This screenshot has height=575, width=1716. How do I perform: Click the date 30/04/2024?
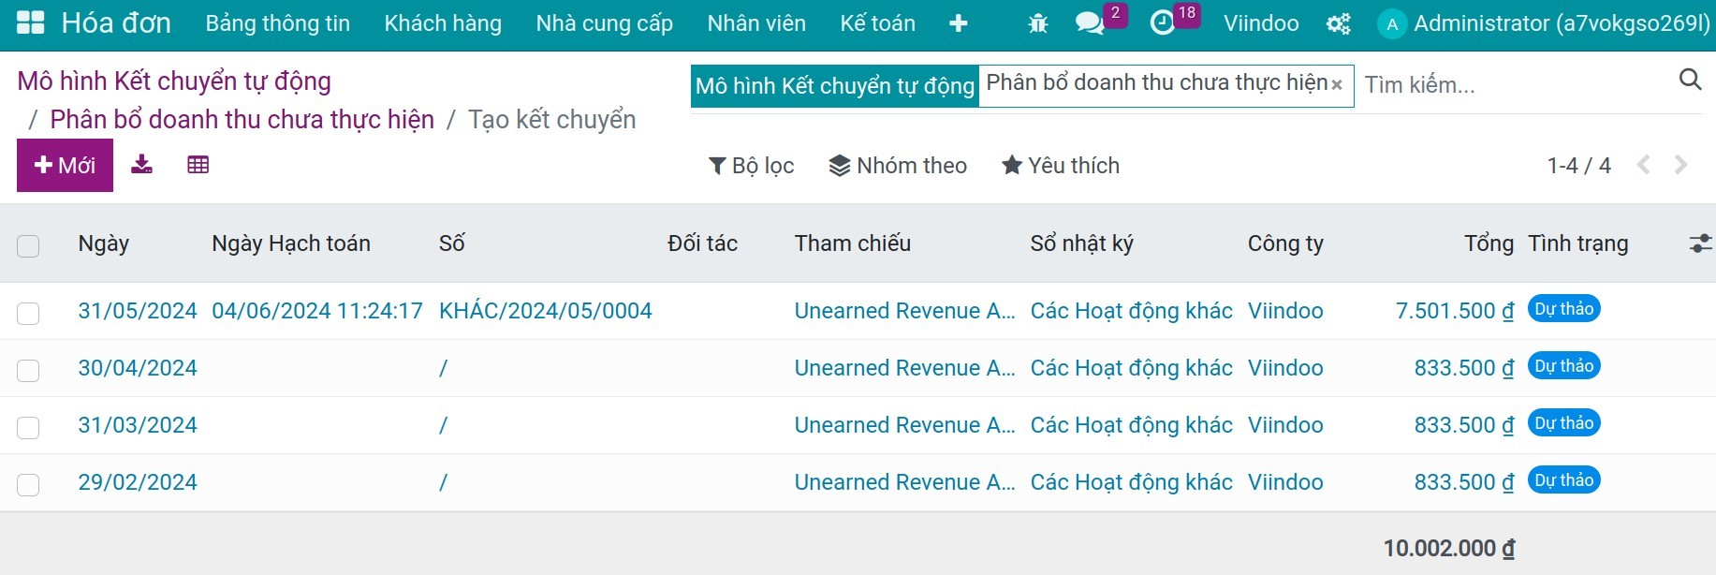tap(138, 368)
